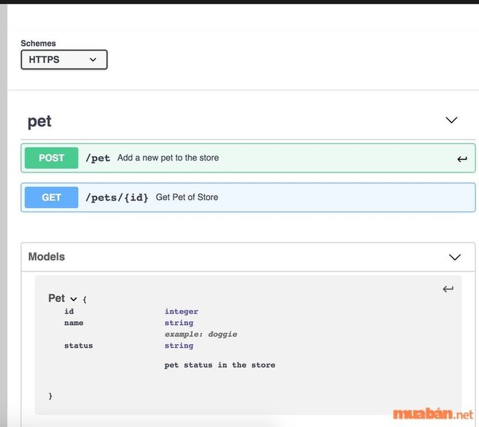Click the return arrow icon in POST row
Screen dimensions: 479x427
pos(462,159)
